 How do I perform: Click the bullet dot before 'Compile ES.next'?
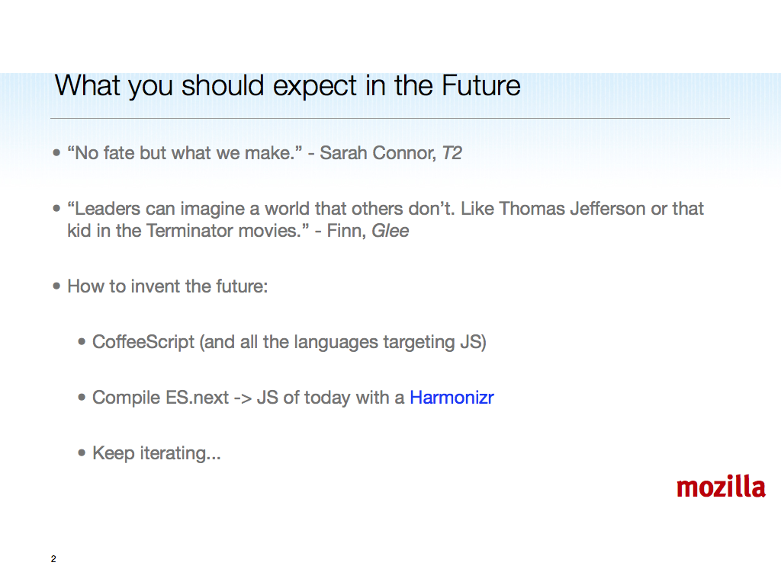pyautogui.click(x=82, y=398)
